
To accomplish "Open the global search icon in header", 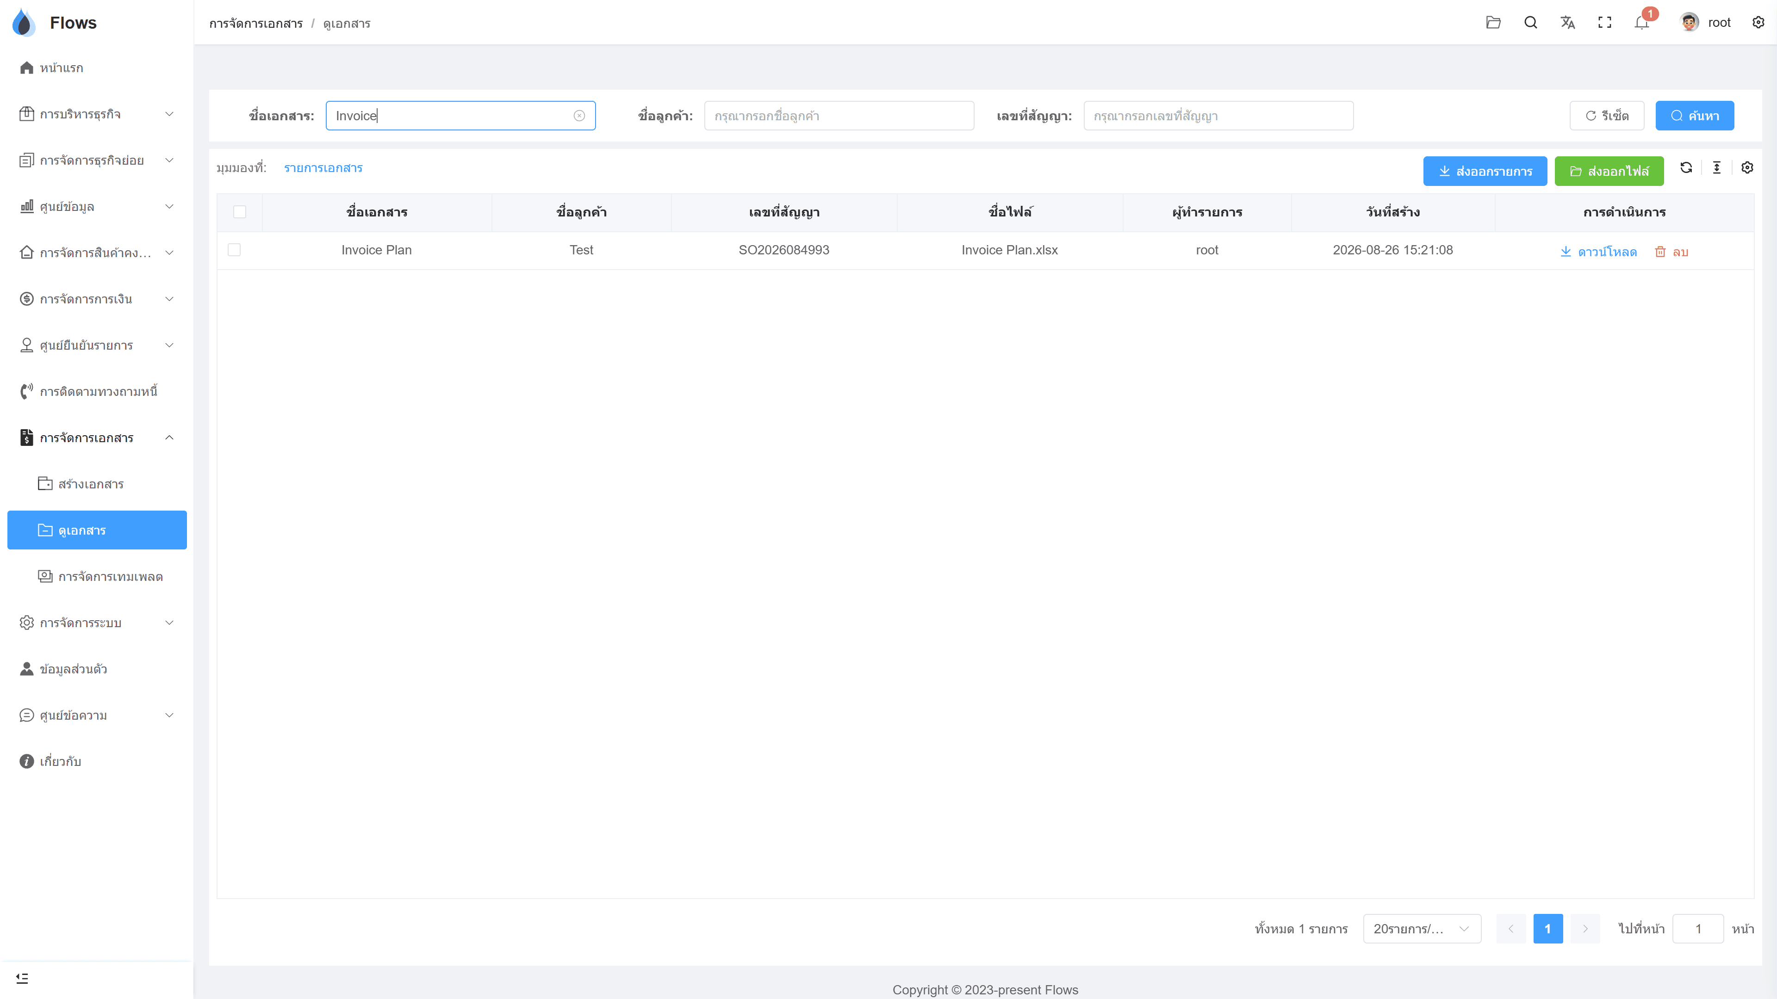I will [x=1530, y=22].
